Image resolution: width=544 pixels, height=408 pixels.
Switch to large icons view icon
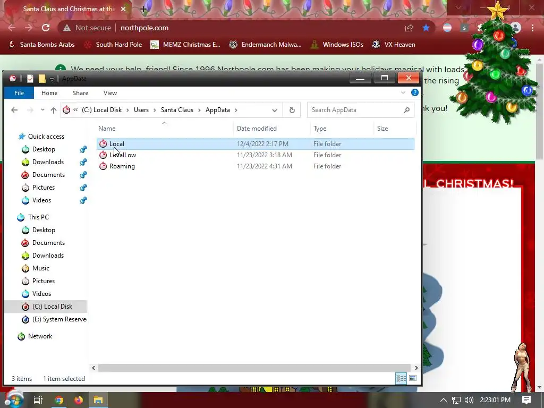(412, 378)
